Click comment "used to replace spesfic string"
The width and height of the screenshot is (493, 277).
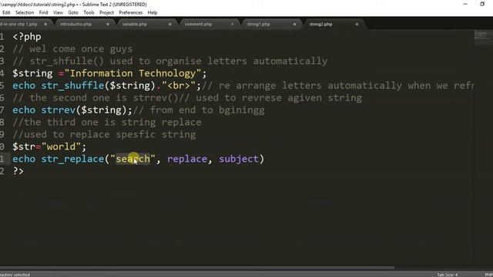pyautogui.click(x=105, y=135)
